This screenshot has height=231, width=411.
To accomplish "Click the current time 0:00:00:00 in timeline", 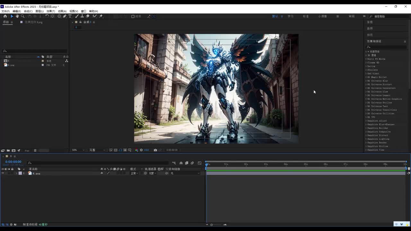I will click(13, 162).
